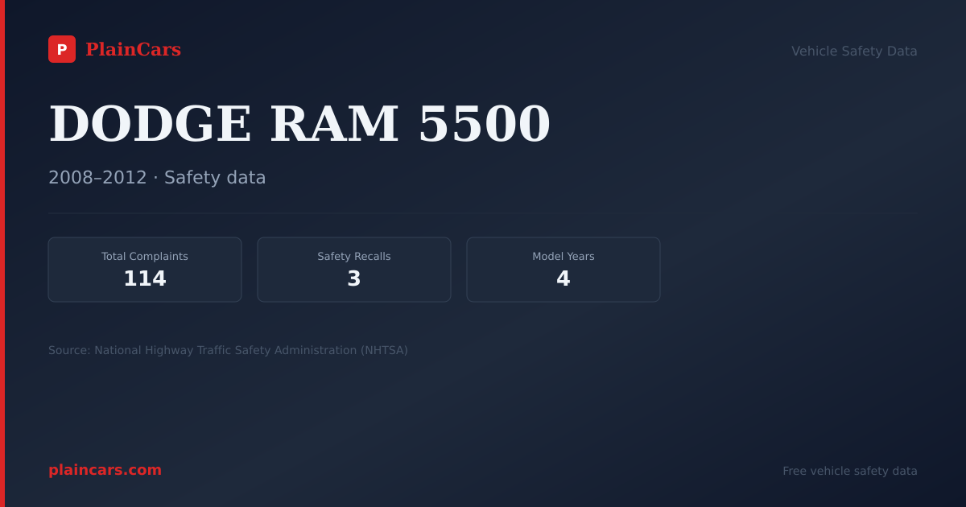Open the Safety Recalls card showing 3

pos(354,270)
